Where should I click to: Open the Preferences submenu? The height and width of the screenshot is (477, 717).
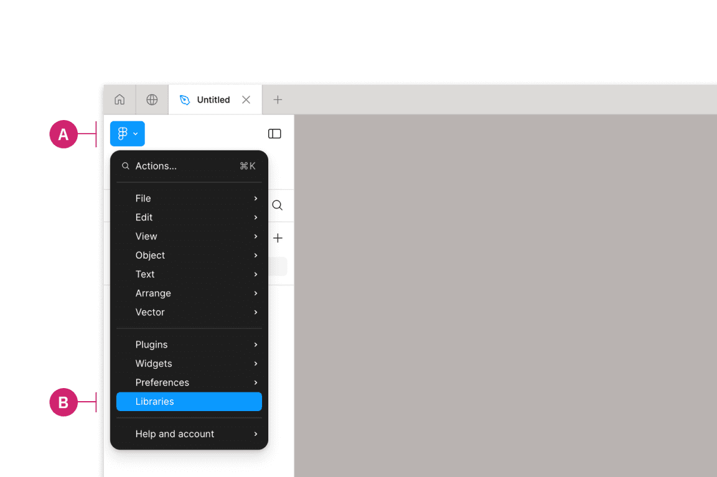(x=189, y=382)
